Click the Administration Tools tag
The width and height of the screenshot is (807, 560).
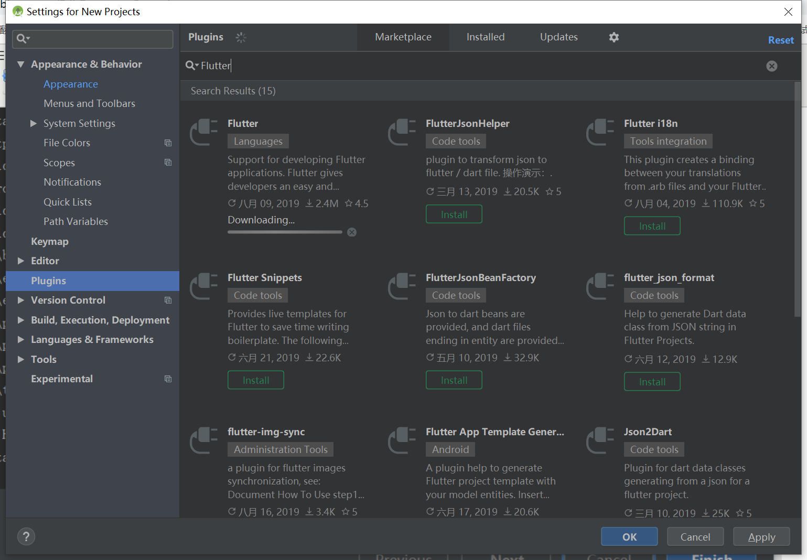click(281, 449)
